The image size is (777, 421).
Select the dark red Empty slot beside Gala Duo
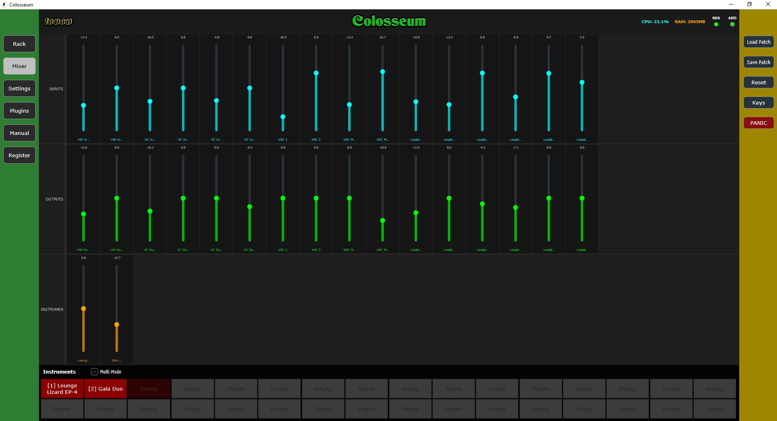[x=149, y=389]
